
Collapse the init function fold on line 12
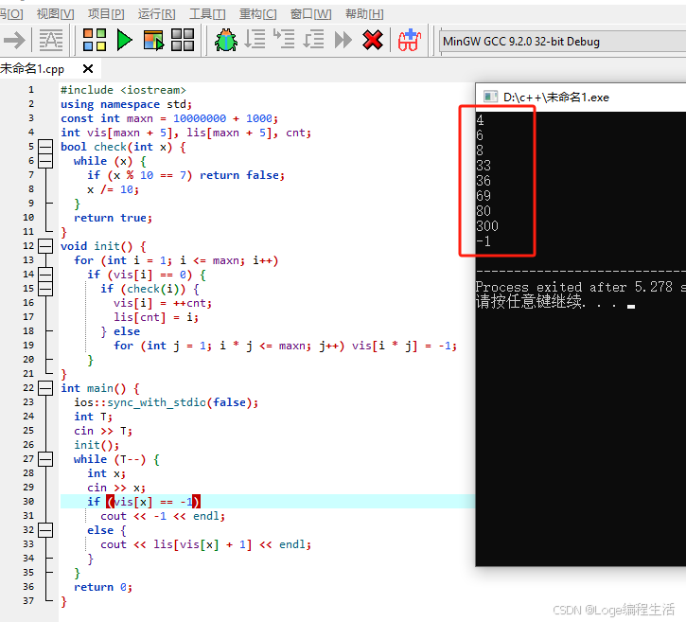point(45,246)
